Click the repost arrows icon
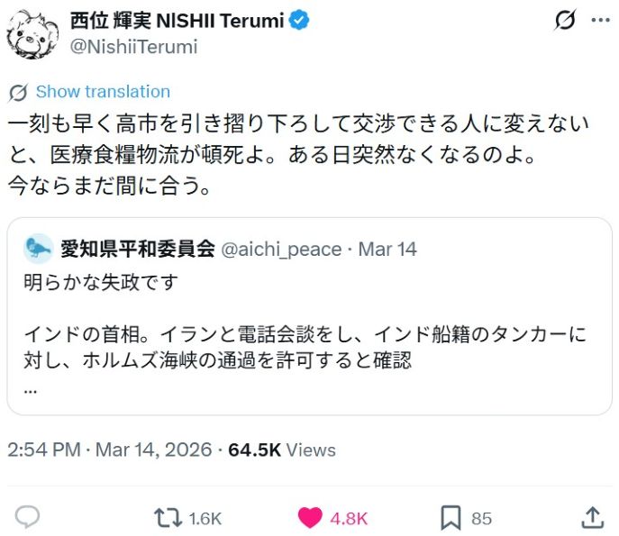This screenshot has height=536, width=619. 167,517
